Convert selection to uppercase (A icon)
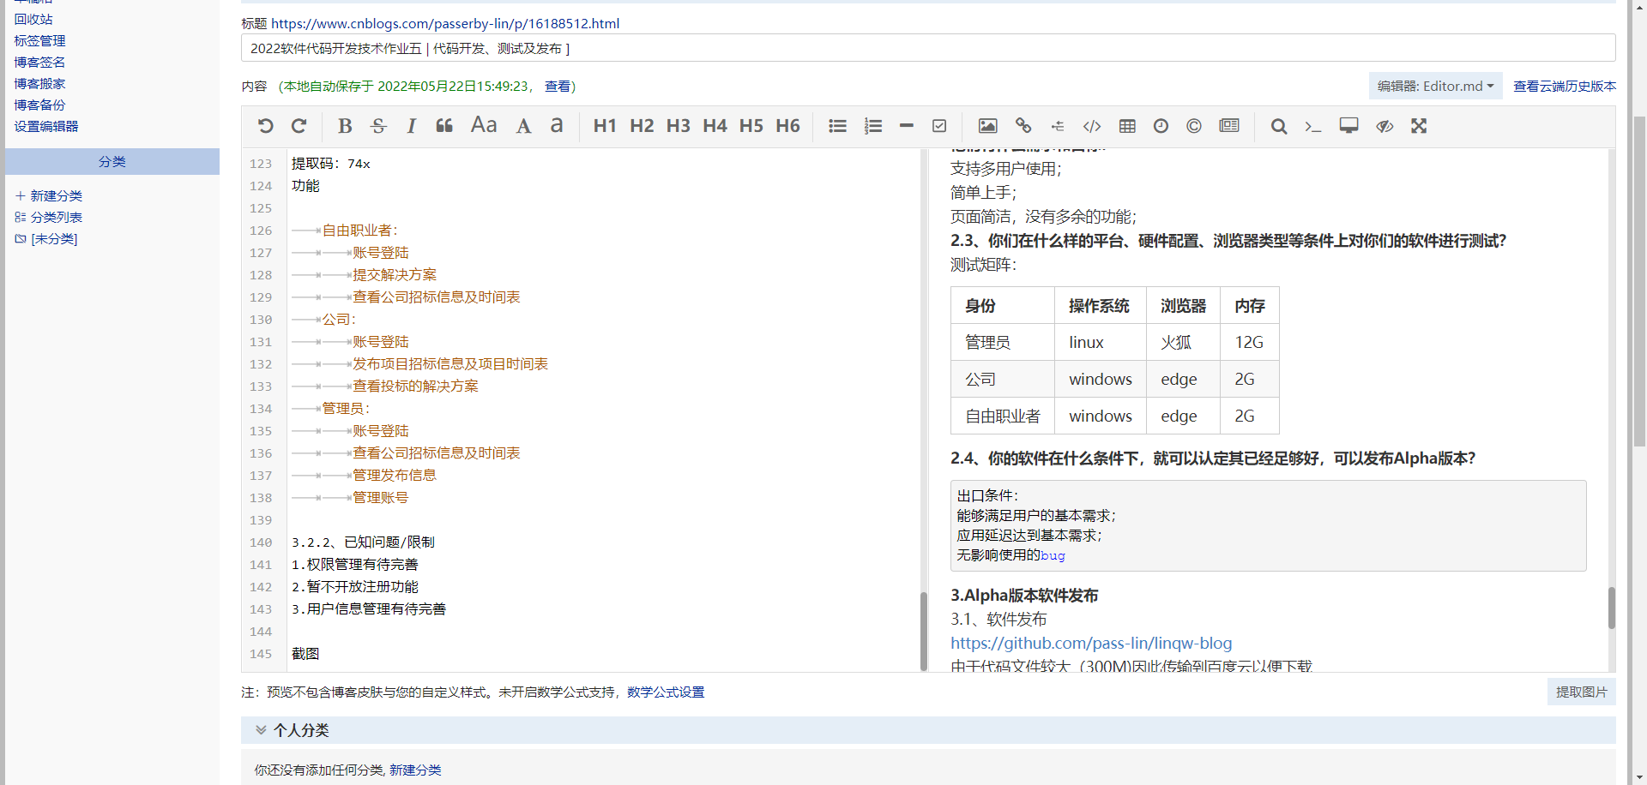The width and height of the screenshot is (1647, 785). [523, 126]
